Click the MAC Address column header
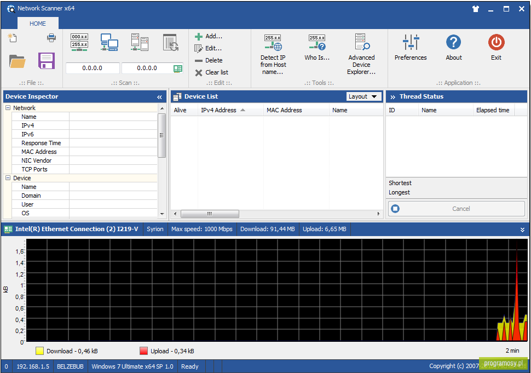This screenshot has height=373, width=531. (x=296, y=110)
